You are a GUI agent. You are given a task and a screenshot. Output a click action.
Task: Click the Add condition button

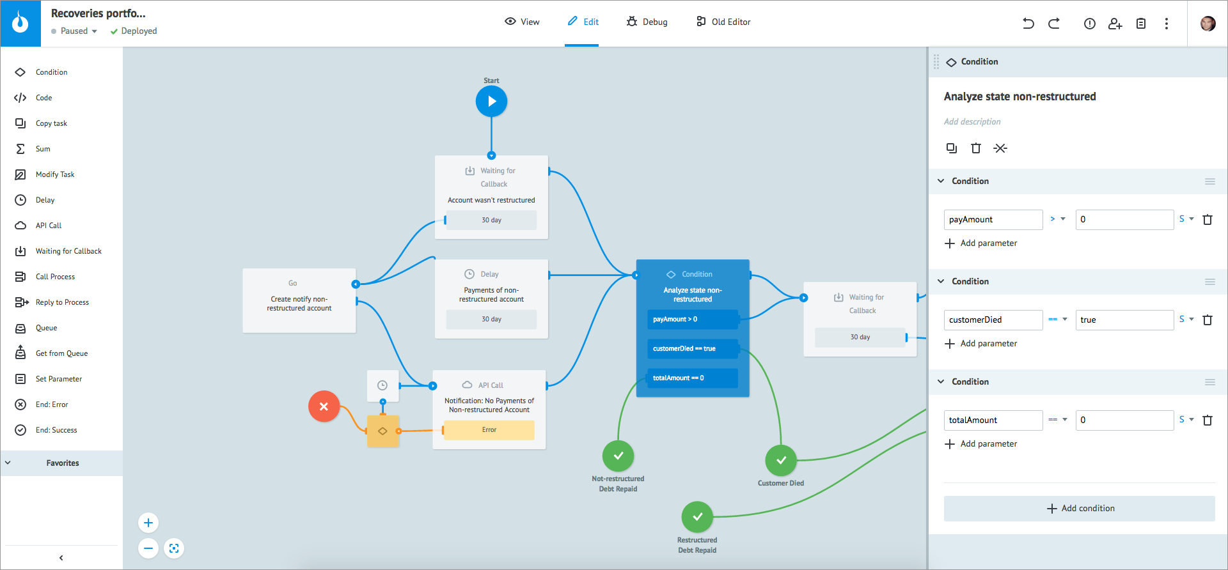(x=1080, y=509)
